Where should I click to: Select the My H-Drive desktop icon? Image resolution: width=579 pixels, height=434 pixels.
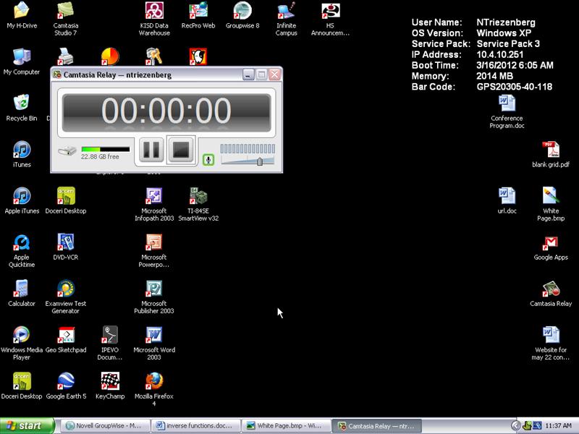[x=22, y=15]
